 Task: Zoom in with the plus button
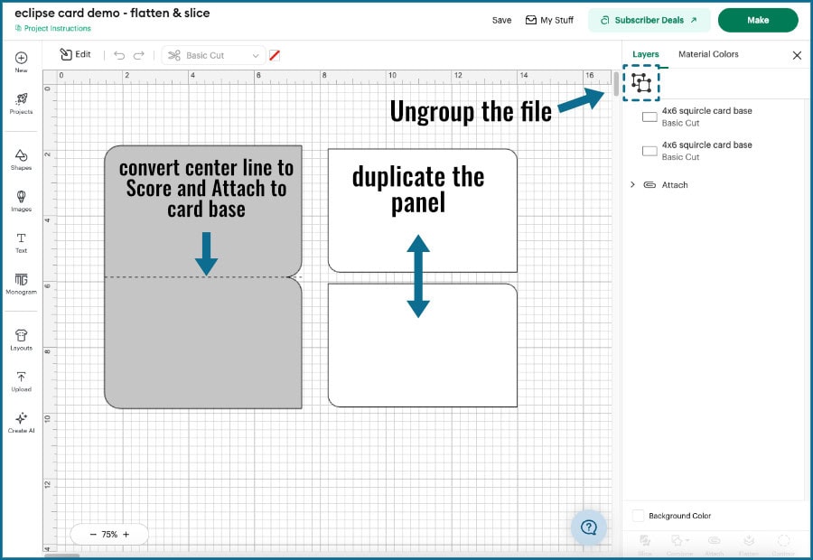[x=126, y=534]
